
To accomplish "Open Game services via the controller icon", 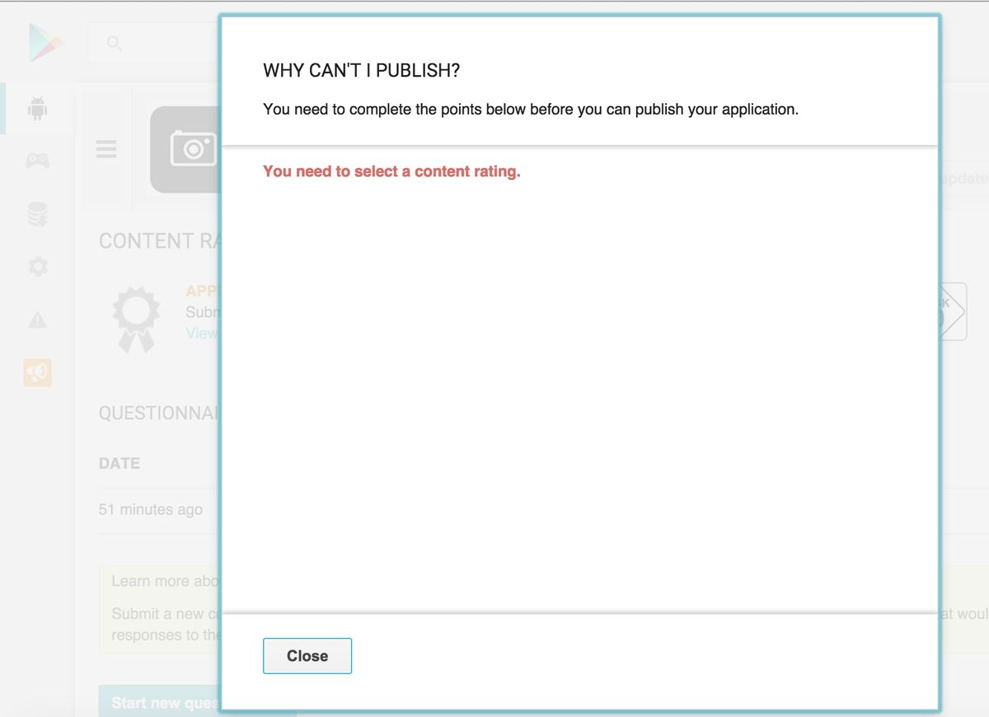I will coord(37,161).
